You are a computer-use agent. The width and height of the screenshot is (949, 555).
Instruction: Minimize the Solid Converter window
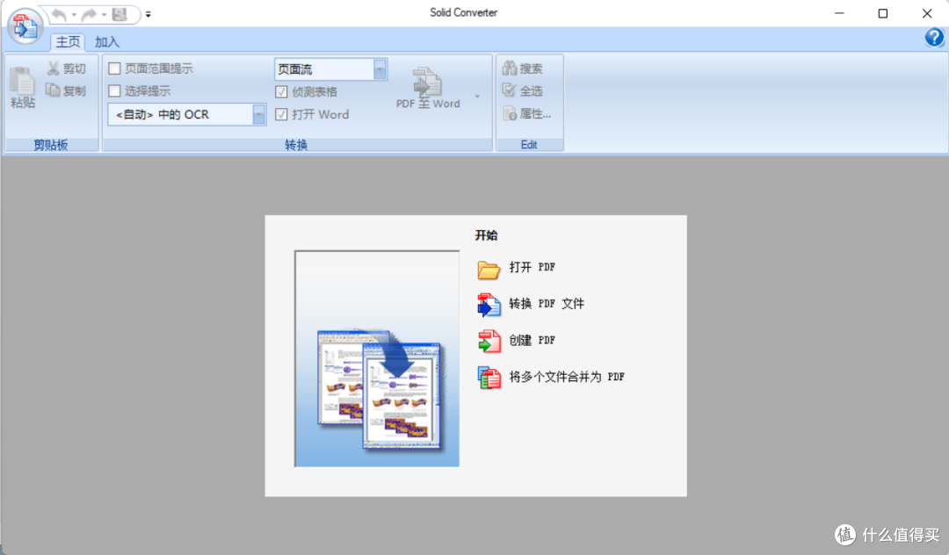[839, 13]
